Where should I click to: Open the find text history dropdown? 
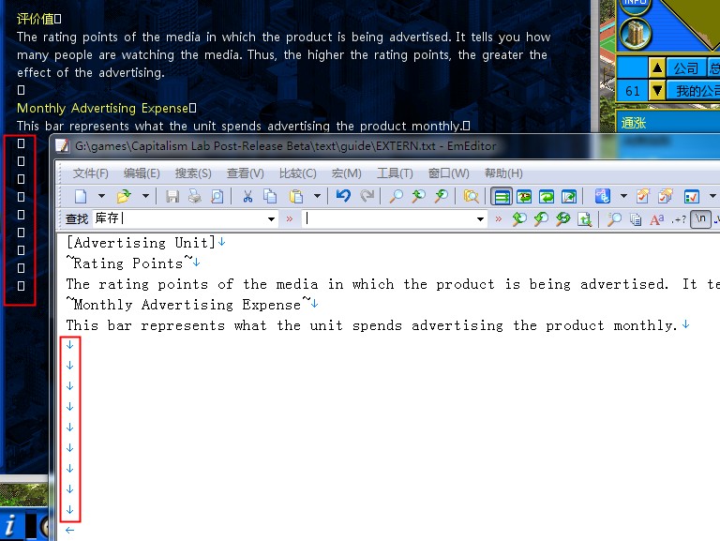pyautogui.click(x=271, y=219)
